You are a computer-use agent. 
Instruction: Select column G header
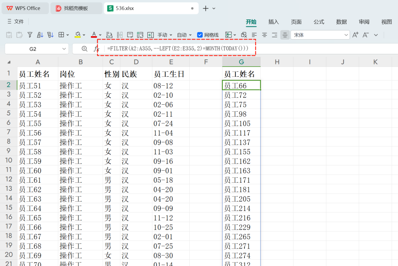241,62
